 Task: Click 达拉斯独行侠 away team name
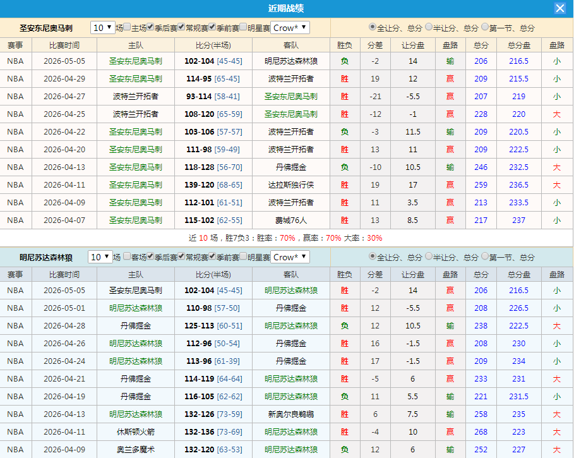coord(290,185)
